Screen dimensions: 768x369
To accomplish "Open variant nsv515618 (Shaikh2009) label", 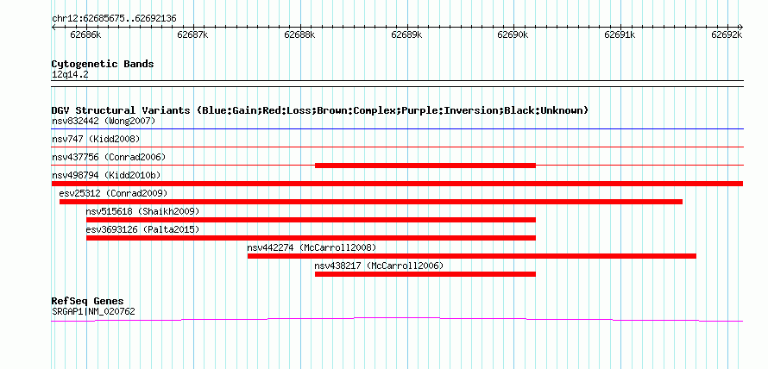I will click(x=142, y=211).
